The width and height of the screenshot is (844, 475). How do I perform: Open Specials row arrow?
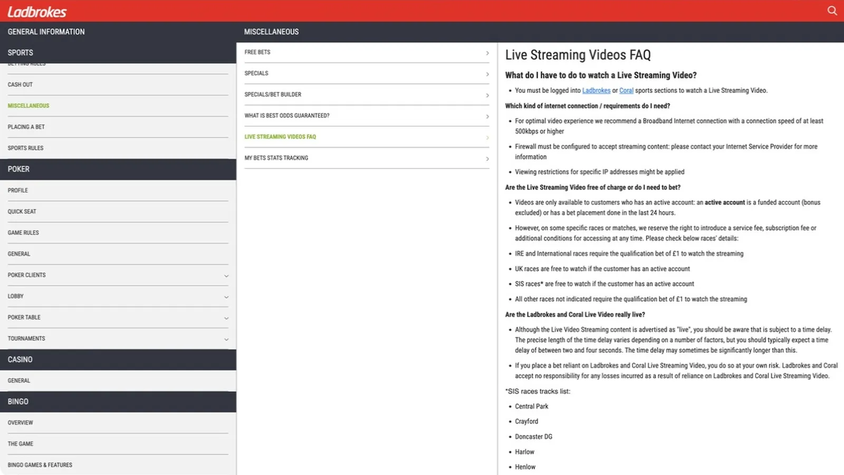487,74
